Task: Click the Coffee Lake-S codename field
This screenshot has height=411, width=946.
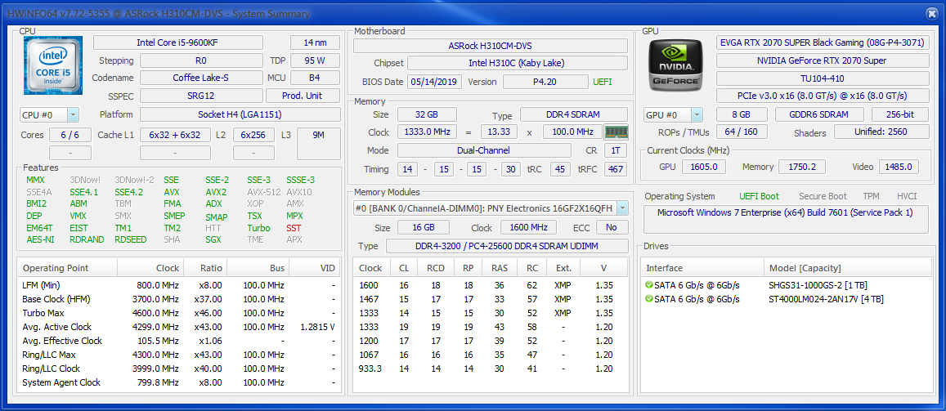Action: click(x=201, y=78)
